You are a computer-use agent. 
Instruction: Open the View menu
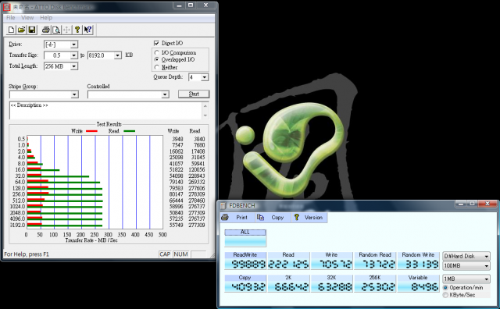tap(27, 17)
